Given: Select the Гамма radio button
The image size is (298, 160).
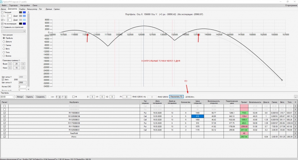Looking at the screenshot, I should (4, 45).
